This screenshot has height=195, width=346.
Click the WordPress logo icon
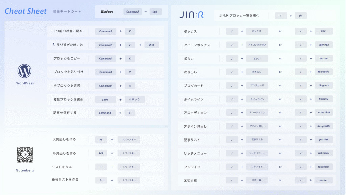[25, 71]
